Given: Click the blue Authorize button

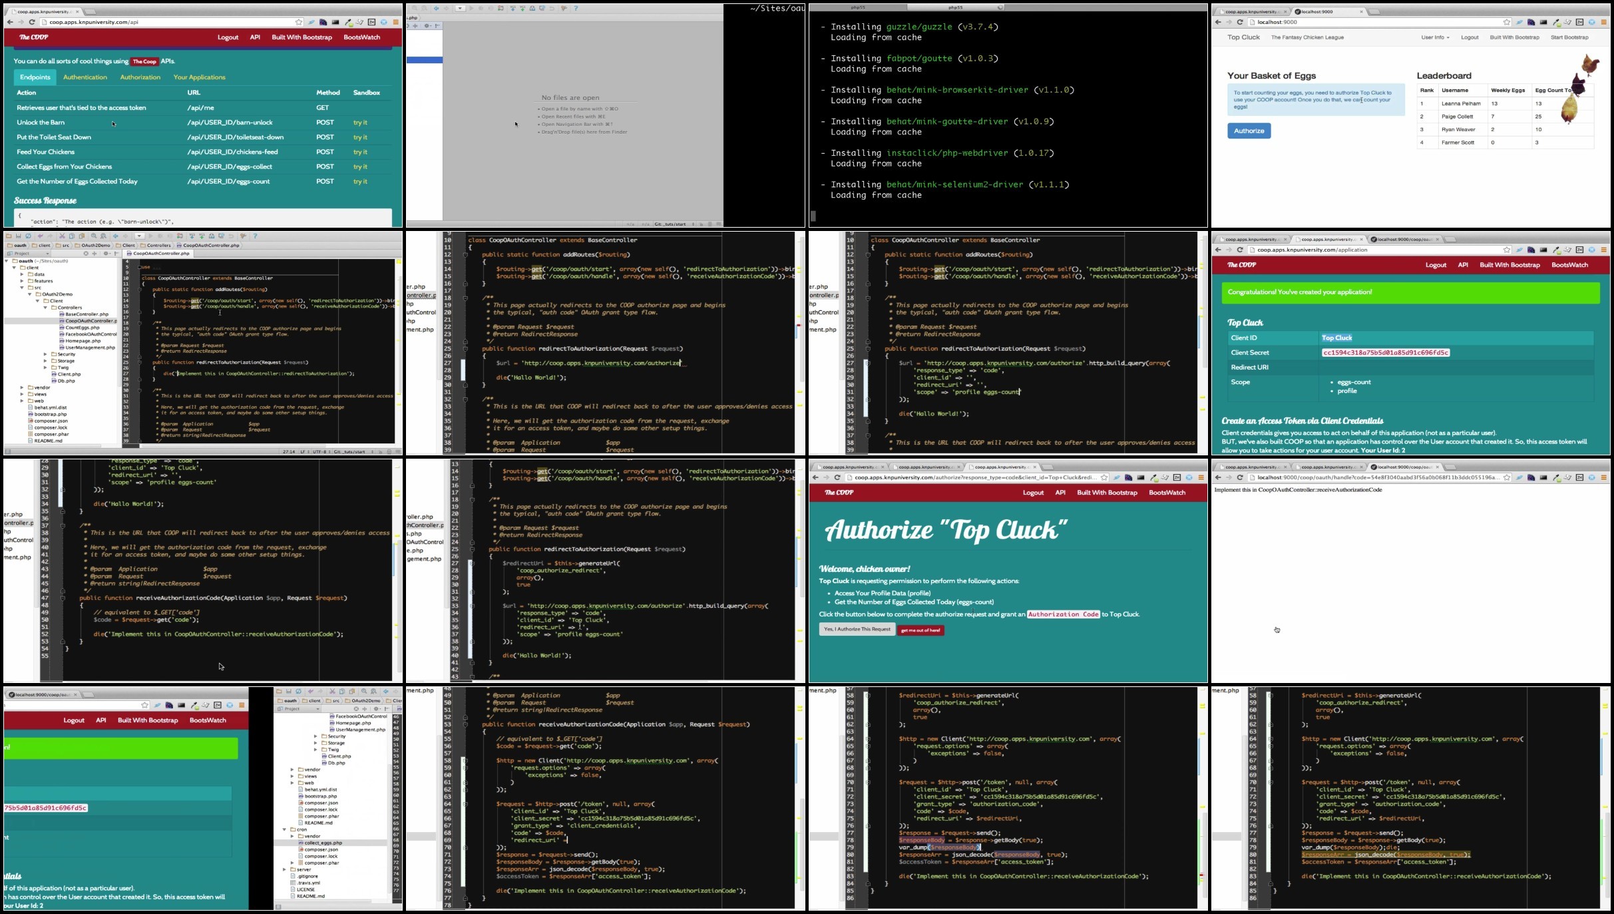Looking at the screenshot, I should [x=1249, y=130].
